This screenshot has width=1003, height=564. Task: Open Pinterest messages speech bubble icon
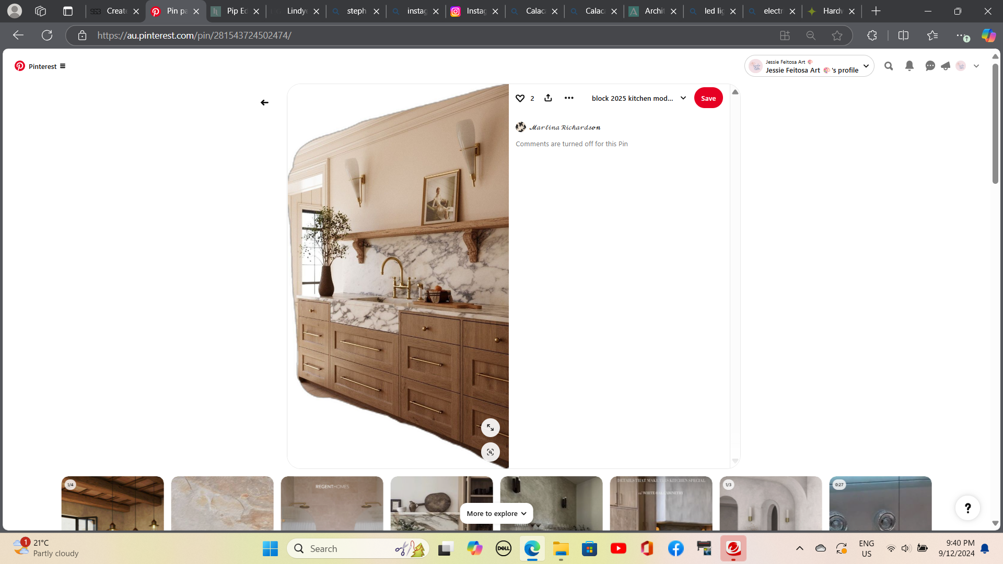click(x=930, y=66)
